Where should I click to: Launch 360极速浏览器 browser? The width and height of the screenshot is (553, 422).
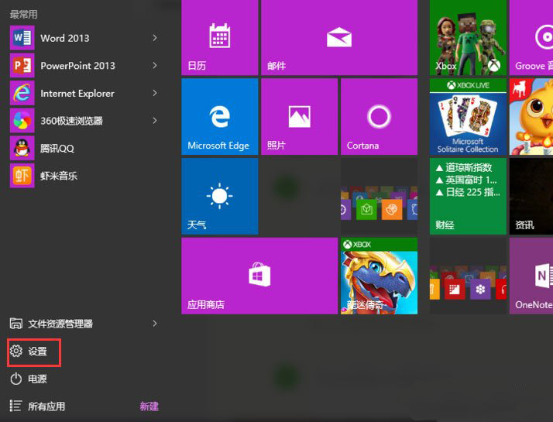(71, 121)
